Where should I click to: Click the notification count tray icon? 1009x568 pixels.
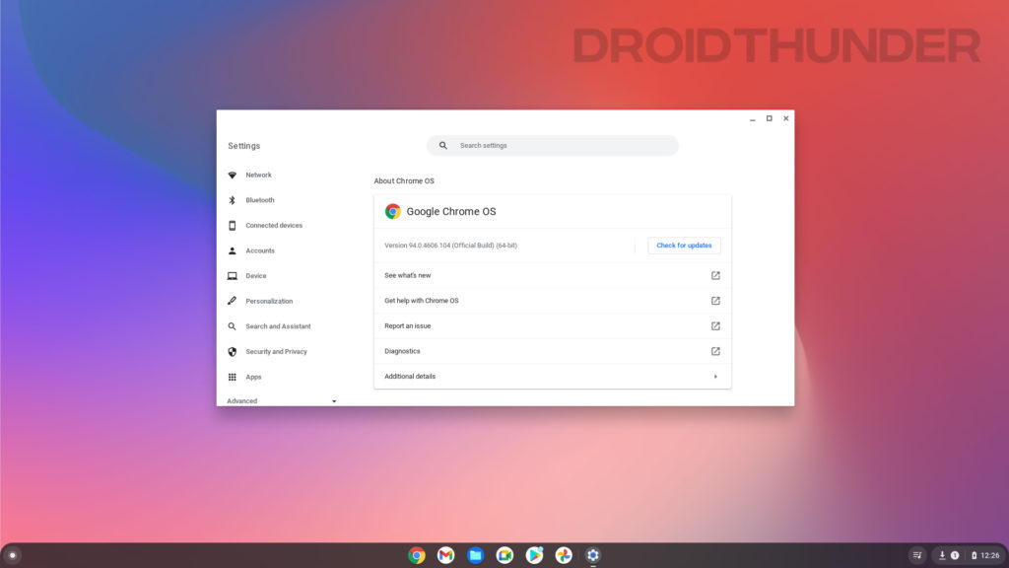tap(955, 555)
